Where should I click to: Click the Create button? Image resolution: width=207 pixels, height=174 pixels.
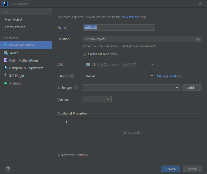pos(170,169)
